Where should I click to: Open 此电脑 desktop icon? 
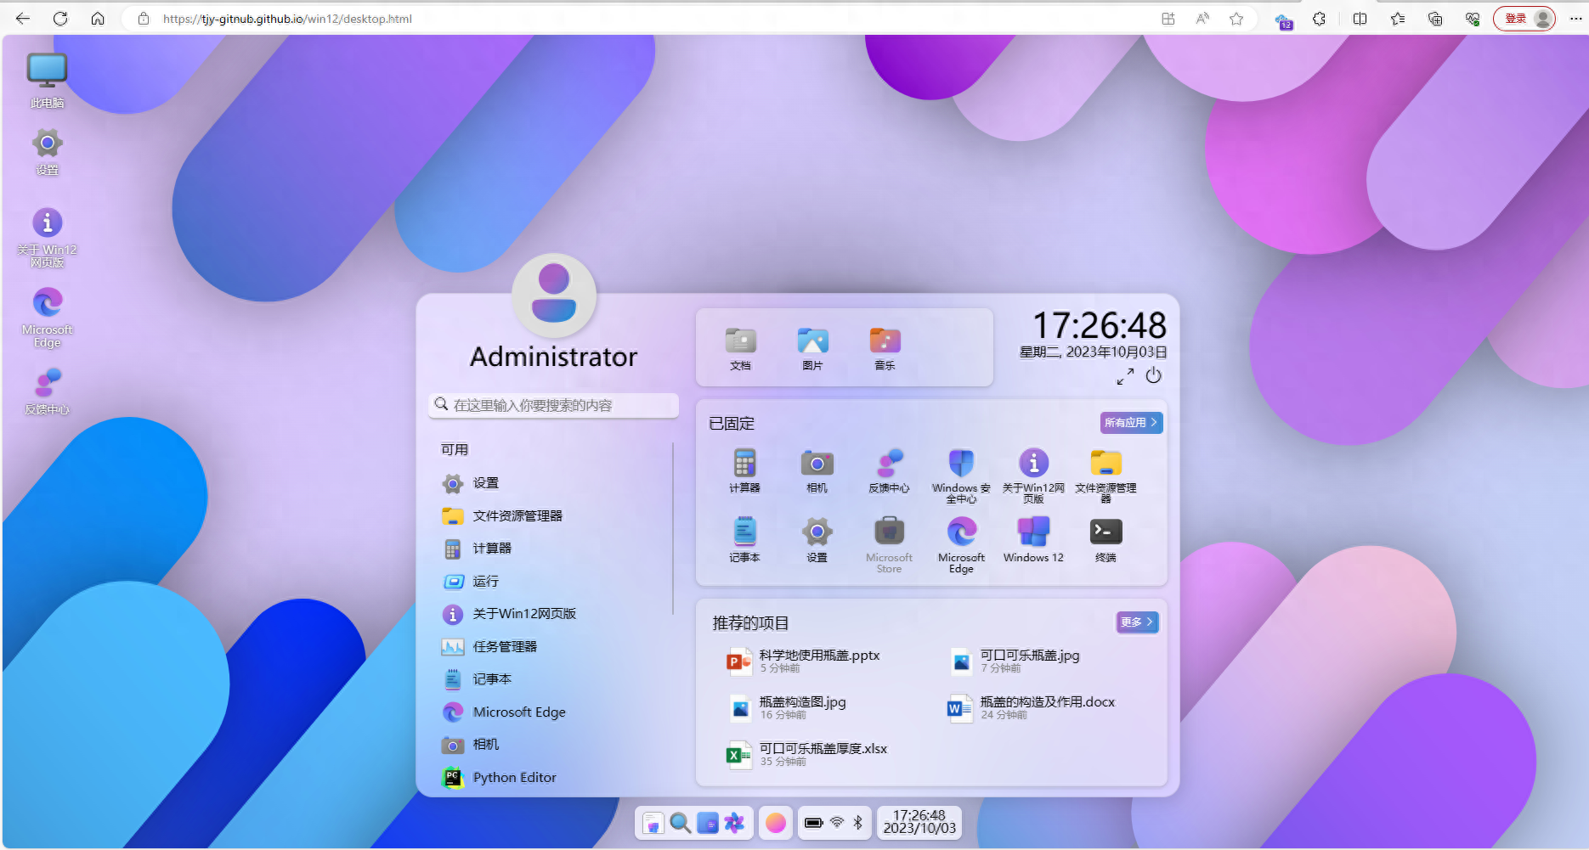click(x=48, y=82)
